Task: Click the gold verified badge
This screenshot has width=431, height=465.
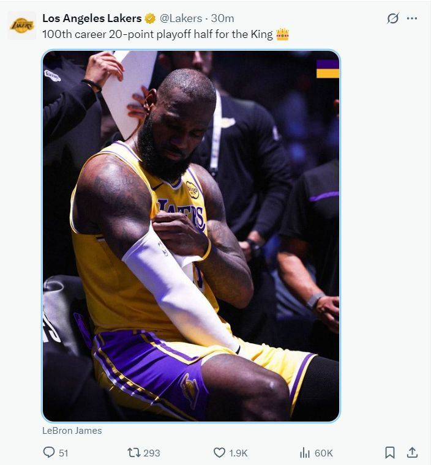Action: click(150, 18)
